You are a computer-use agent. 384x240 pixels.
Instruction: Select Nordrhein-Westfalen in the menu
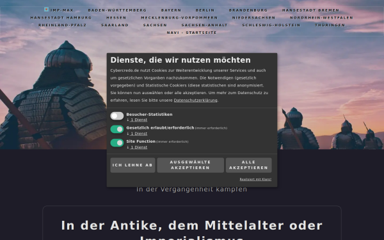321,18
